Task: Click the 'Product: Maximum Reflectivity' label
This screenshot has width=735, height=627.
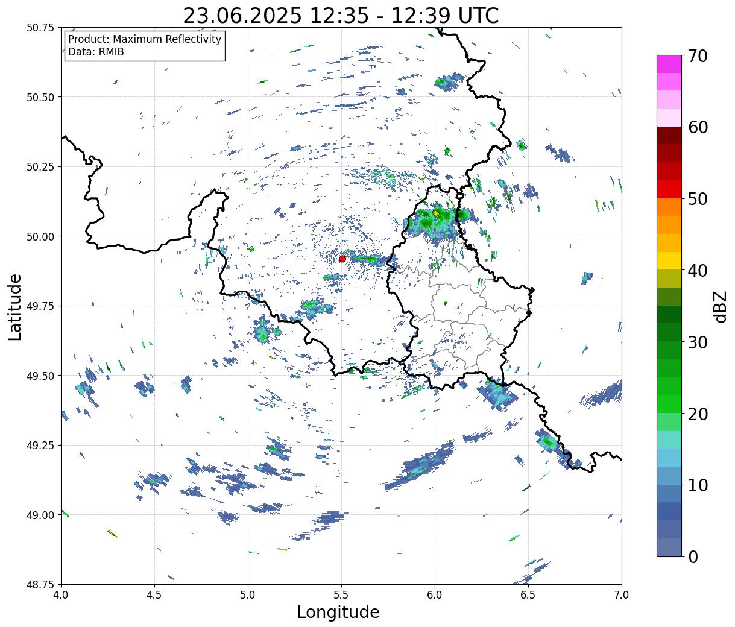Action: coord(145,39)
